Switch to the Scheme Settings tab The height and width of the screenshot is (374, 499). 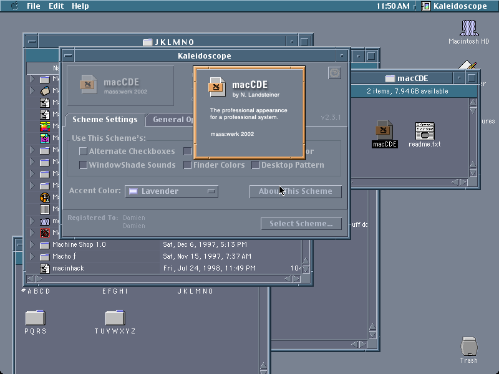pyautogui.click(x=105, y=120)
